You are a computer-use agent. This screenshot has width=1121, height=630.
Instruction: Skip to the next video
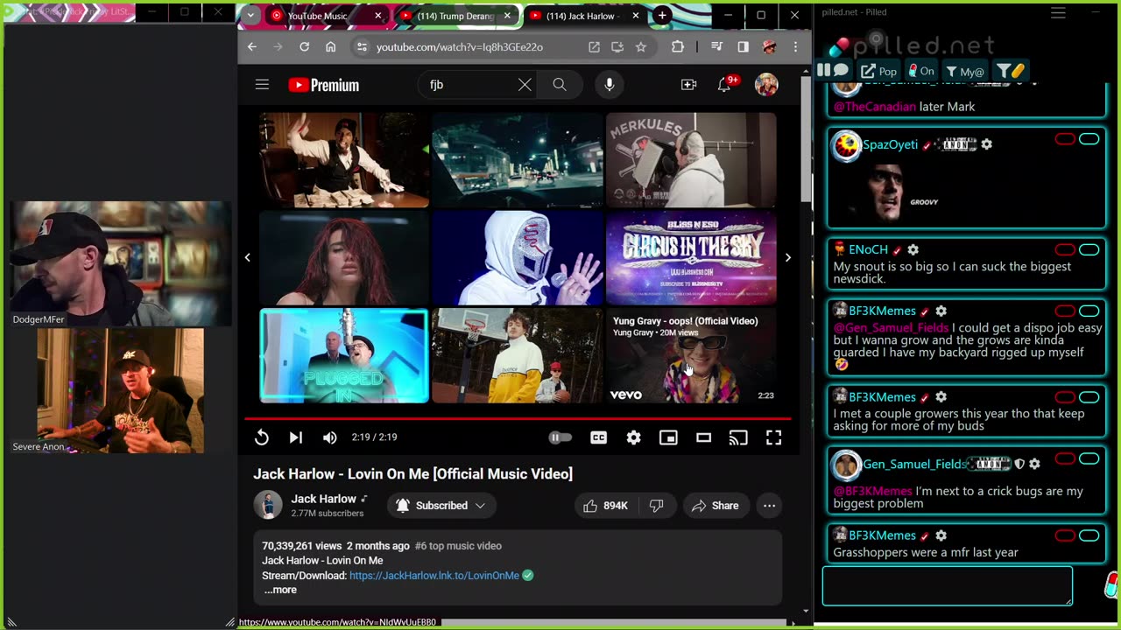(296, 437)
